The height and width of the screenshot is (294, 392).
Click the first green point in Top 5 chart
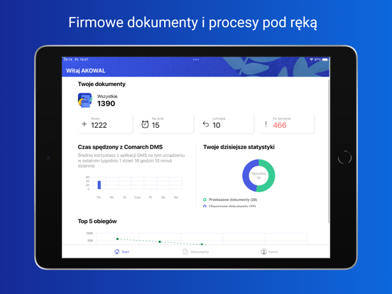[117, 239]
